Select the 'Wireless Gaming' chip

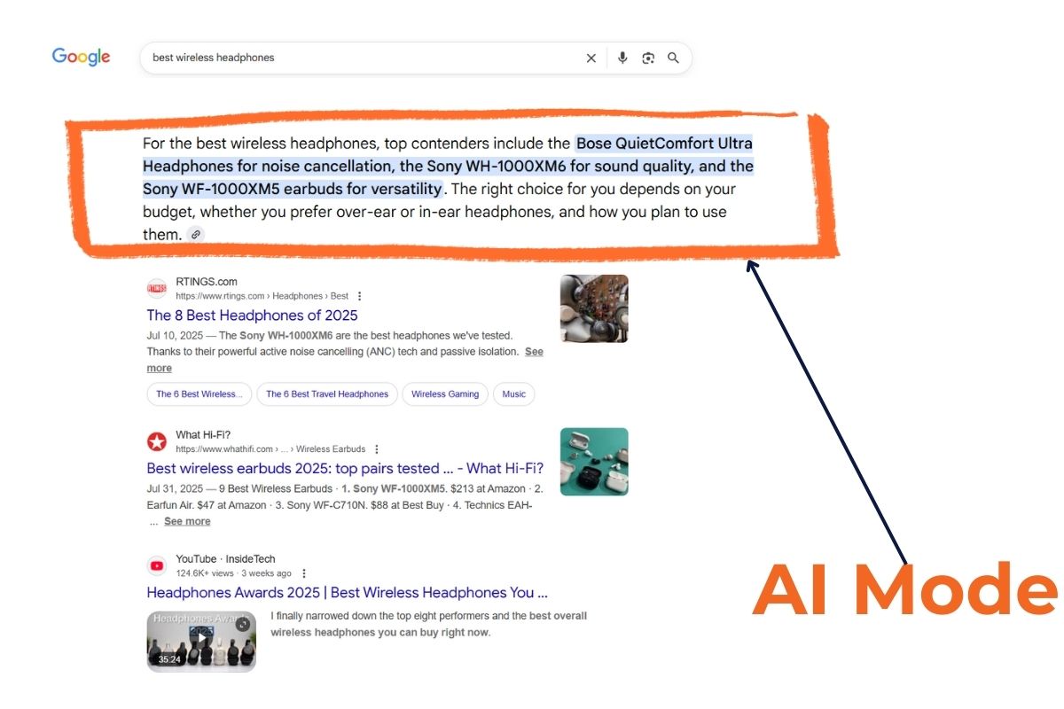click(x=445, y=394)
